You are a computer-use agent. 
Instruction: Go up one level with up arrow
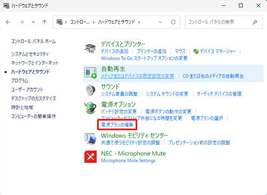pos(44,22)
